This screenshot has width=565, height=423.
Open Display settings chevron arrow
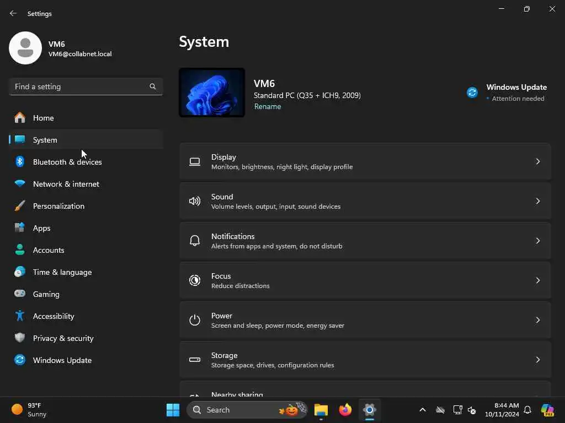(537, 161)
